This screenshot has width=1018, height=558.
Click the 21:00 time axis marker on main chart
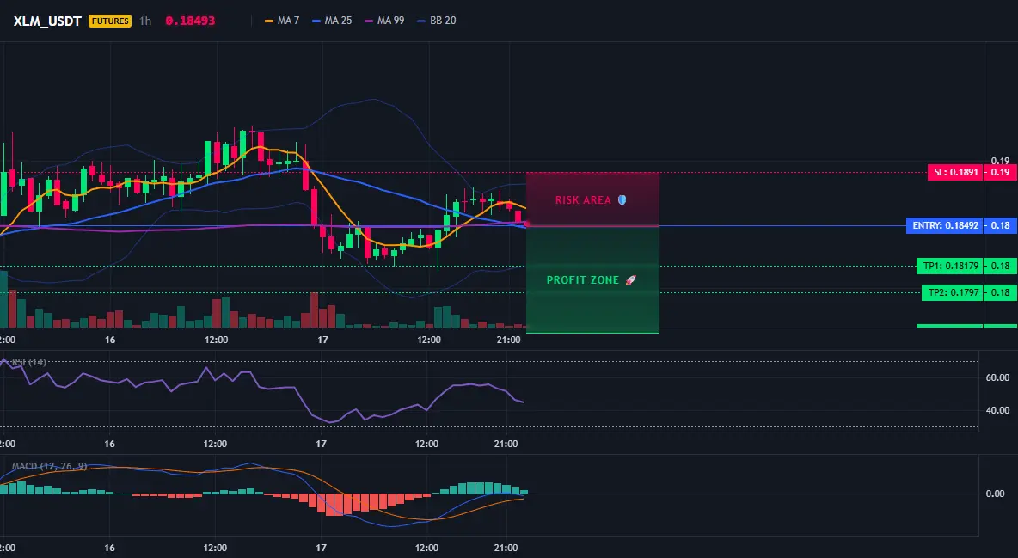(x=508, y=340)
